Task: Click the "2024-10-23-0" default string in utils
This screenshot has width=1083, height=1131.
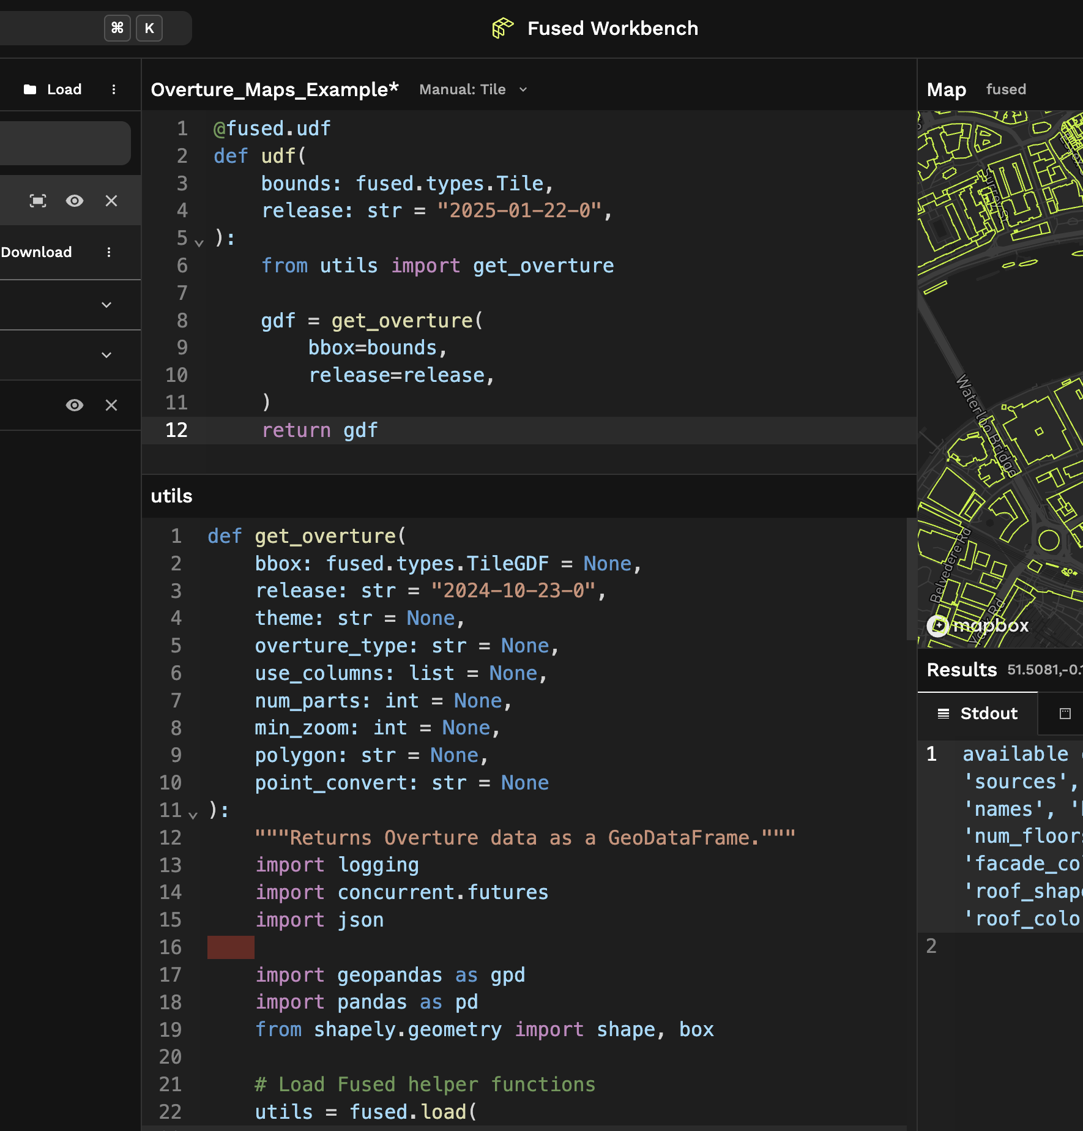Action: click(513, 591)
